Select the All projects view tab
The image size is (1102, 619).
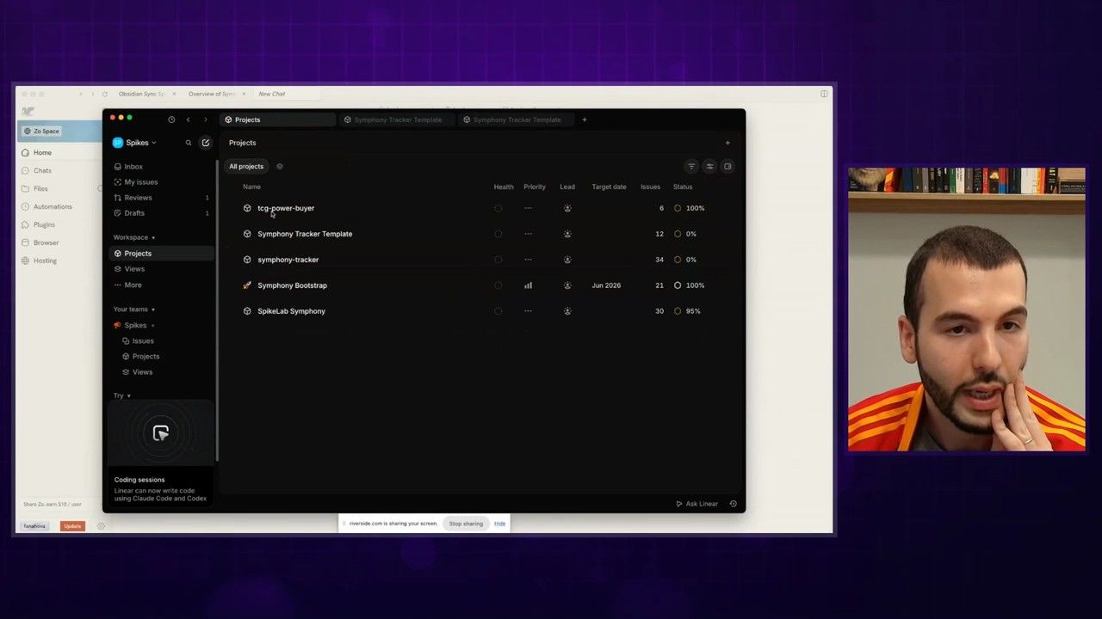[x=246, y=167]
